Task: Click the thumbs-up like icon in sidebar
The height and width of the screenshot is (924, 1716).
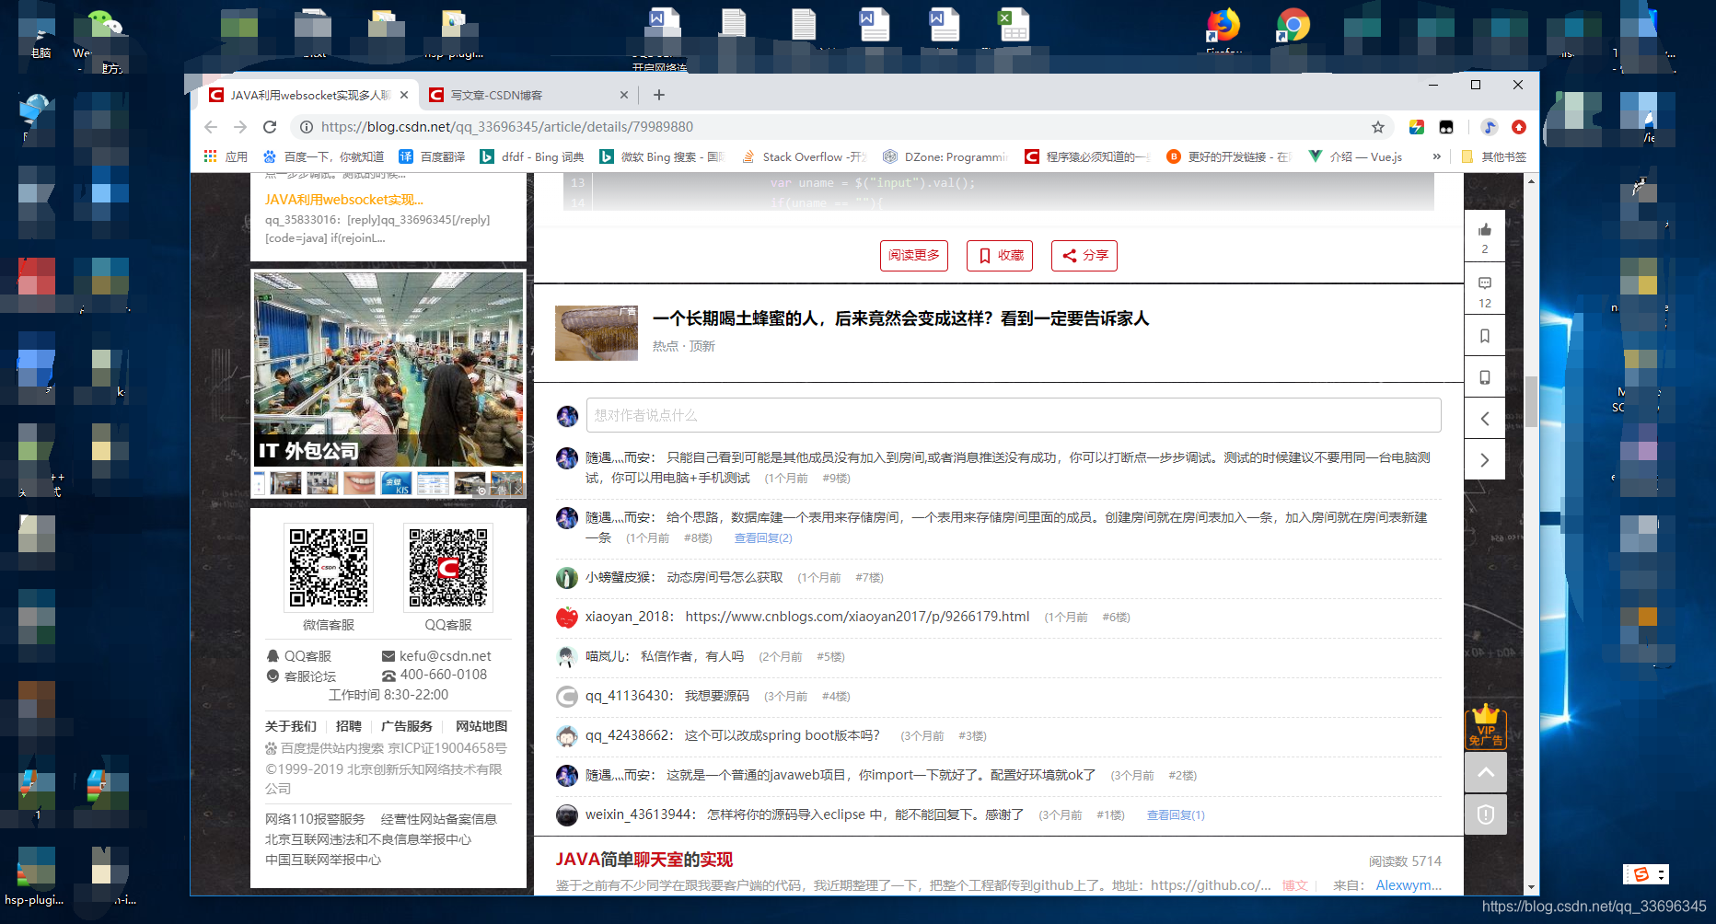Action: click(1484, 230)
